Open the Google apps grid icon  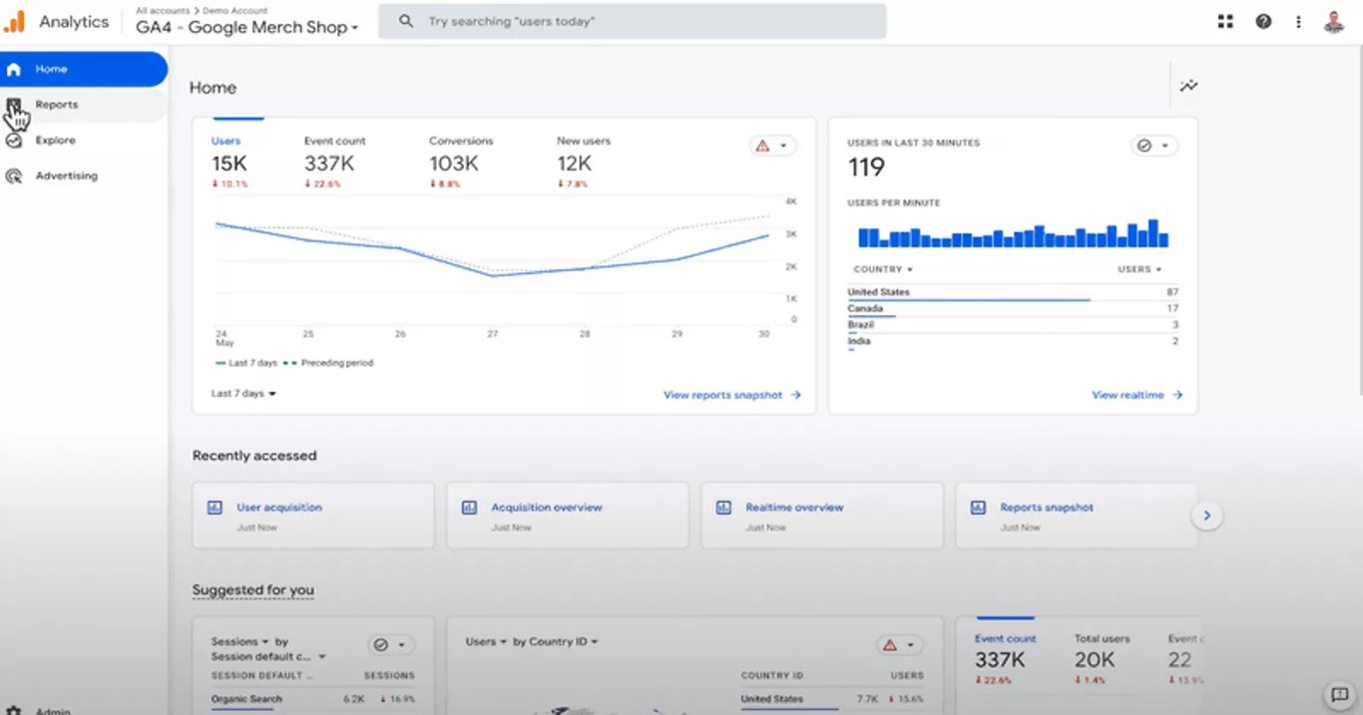(x=1225, y=21)
